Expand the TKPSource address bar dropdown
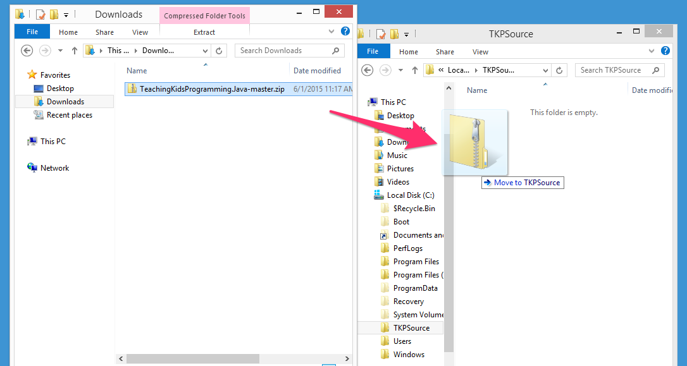687x366 pixels. click(x=545, y=70)
